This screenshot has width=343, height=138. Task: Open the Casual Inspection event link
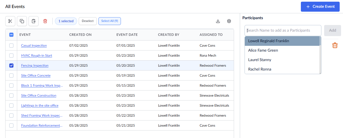tap(34, 46)
